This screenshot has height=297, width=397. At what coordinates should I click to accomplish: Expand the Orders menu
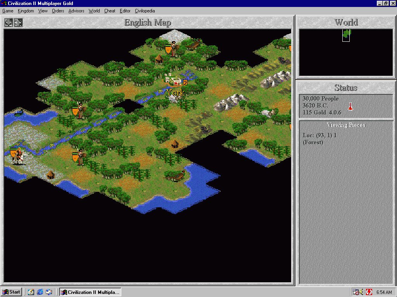point(58,11)
